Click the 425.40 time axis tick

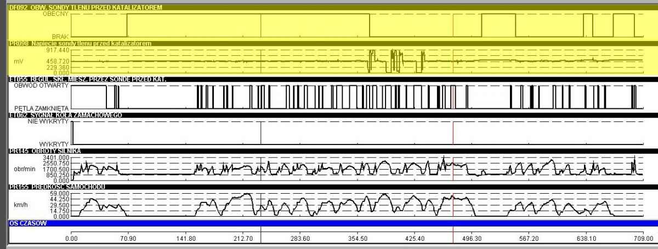(415, 239)
